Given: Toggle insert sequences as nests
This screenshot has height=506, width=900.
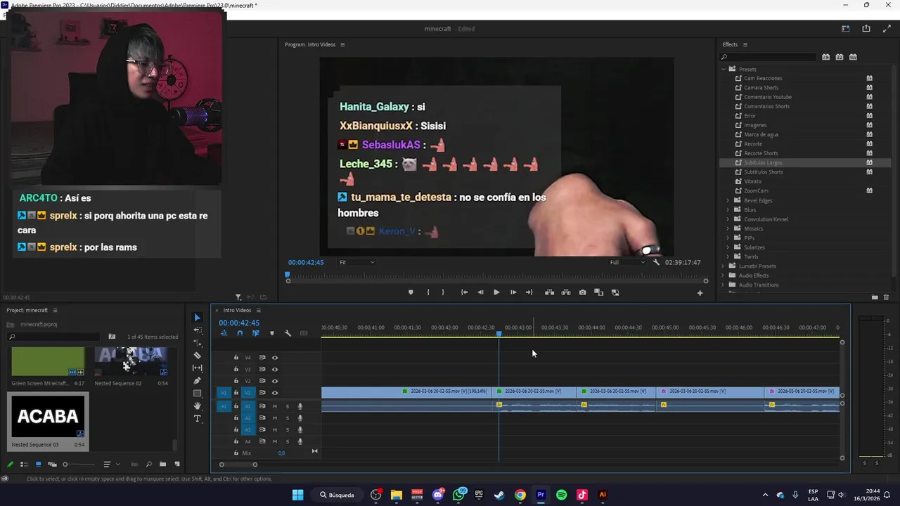Looking at the screenshot, I should [x=224, y=333].
